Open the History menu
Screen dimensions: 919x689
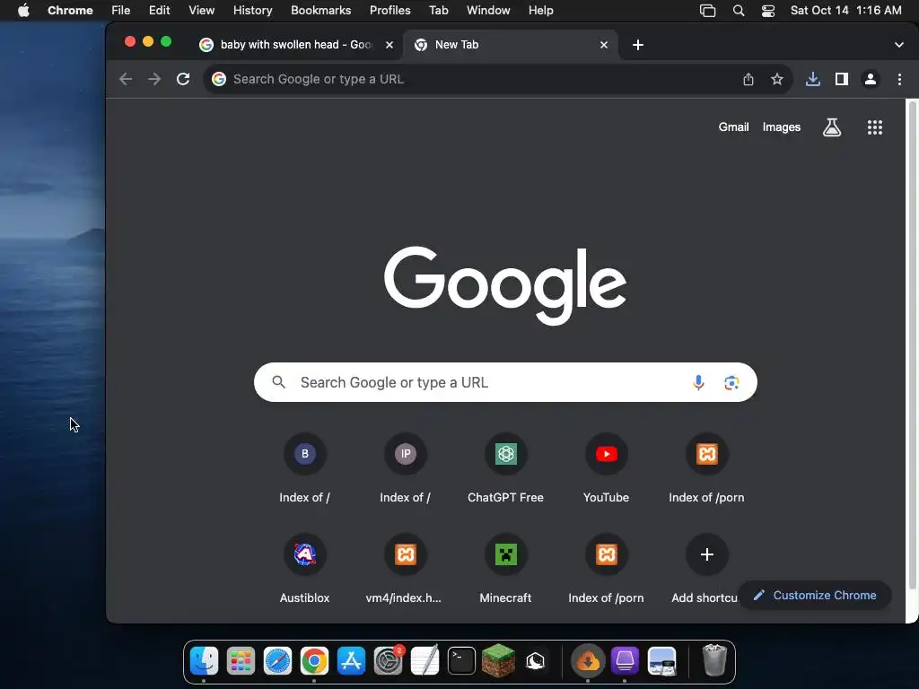252,11
